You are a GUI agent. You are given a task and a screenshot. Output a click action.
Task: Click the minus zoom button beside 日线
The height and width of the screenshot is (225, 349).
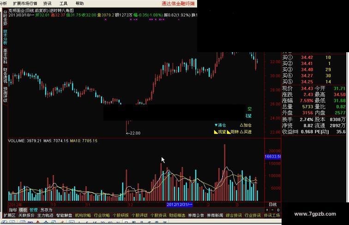272,210
